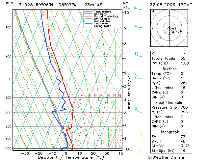The width and height of the screenshot is (207, 160).
Task: Click the 'Surface' section heading
Action: [169, 69]
